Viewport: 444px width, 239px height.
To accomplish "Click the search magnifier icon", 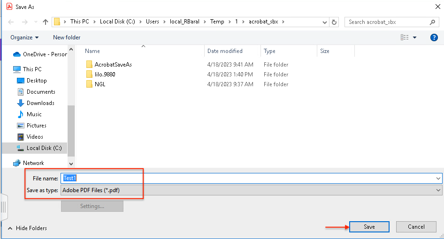I will click(x=433, y=22).
